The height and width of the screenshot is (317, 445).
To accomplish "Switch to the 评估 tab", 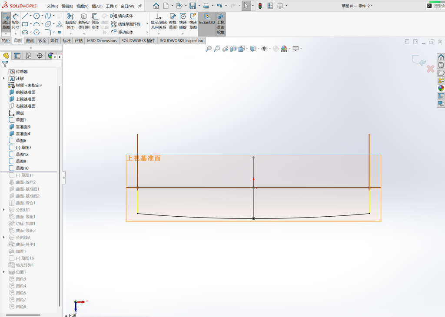I will [79, 40].
